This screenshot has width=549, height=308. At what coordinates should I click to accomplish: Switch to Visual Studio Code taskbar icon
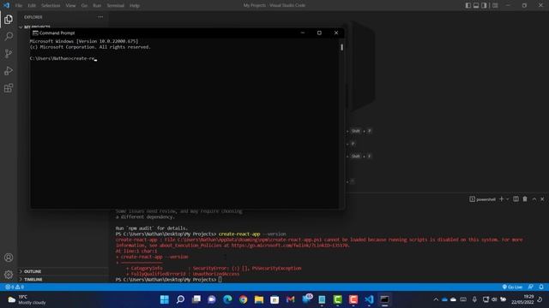(x=369, y=299)
